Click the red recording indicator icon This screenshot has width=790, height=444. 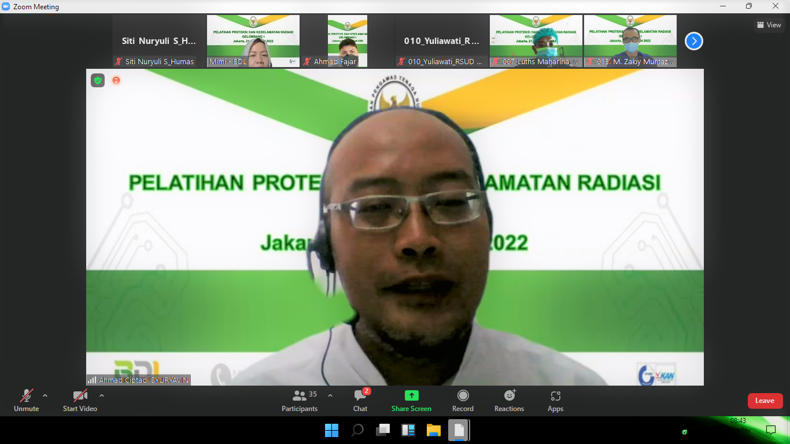pos(116,80)
